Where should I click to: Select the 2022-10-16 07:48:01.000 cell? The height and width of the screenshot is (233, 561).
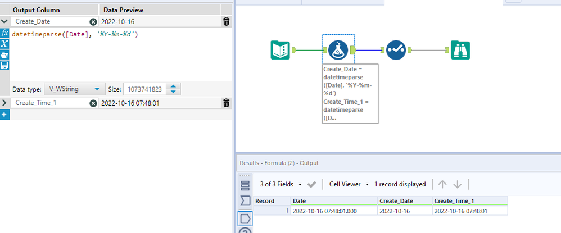(x=334, y=211)
